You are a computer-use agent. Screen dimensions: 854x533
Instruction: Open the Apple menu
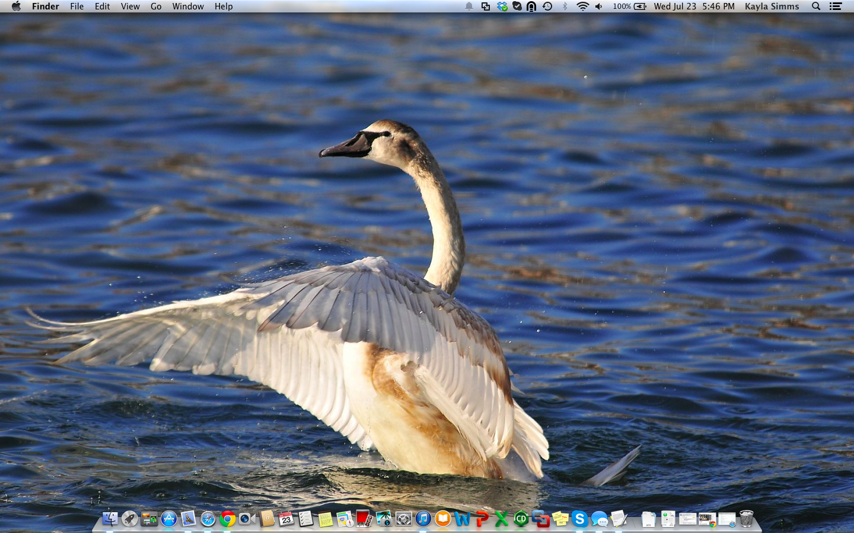[x=16, y=7]
